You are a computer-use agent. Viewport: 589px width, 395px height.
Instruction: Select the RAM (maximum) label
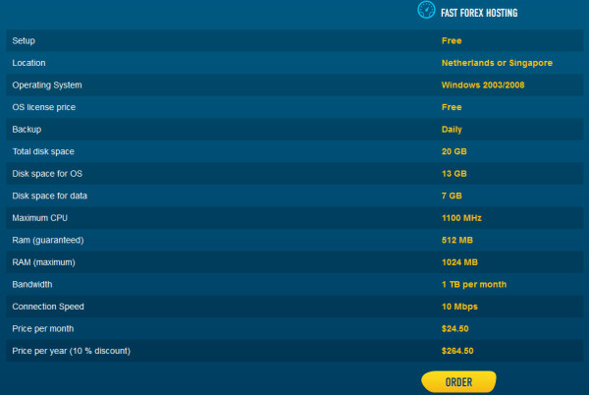pyautogui.click(x=43, y=262)
